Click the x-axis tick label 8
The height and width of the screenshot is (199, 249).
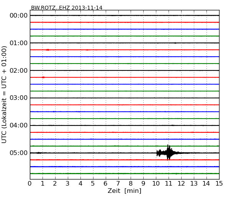click(131, 184)
